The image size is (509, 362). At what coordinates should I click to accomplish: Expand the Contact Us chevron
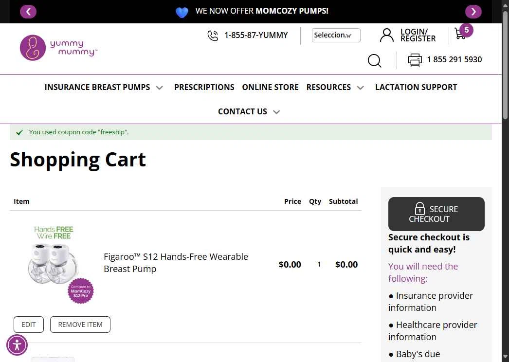[x=276, y=112]
